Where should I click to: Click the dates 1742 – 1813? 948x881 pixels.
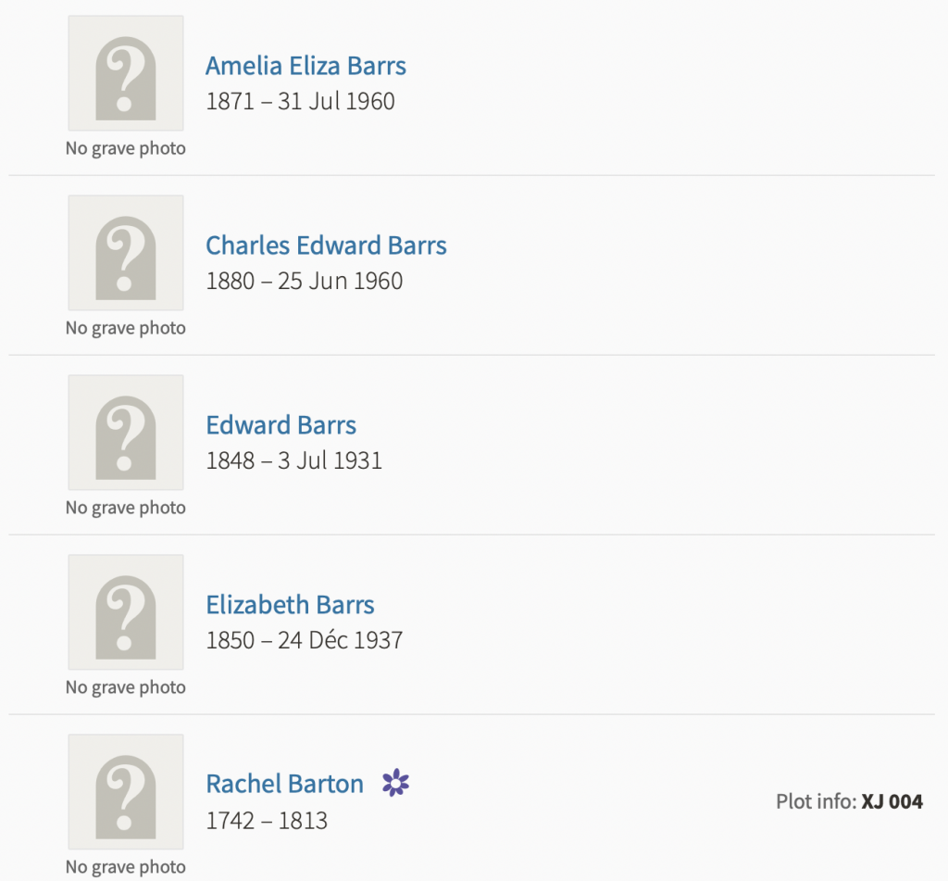click(267, 820)
